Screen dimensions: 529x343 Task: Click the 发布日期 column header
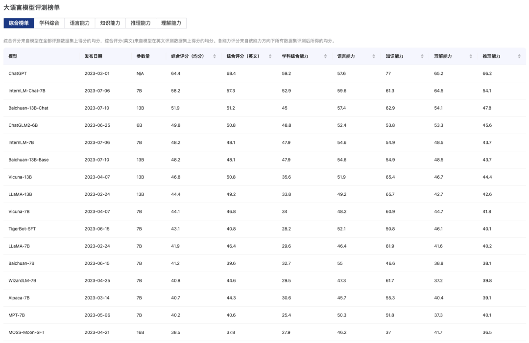[94, 56]
